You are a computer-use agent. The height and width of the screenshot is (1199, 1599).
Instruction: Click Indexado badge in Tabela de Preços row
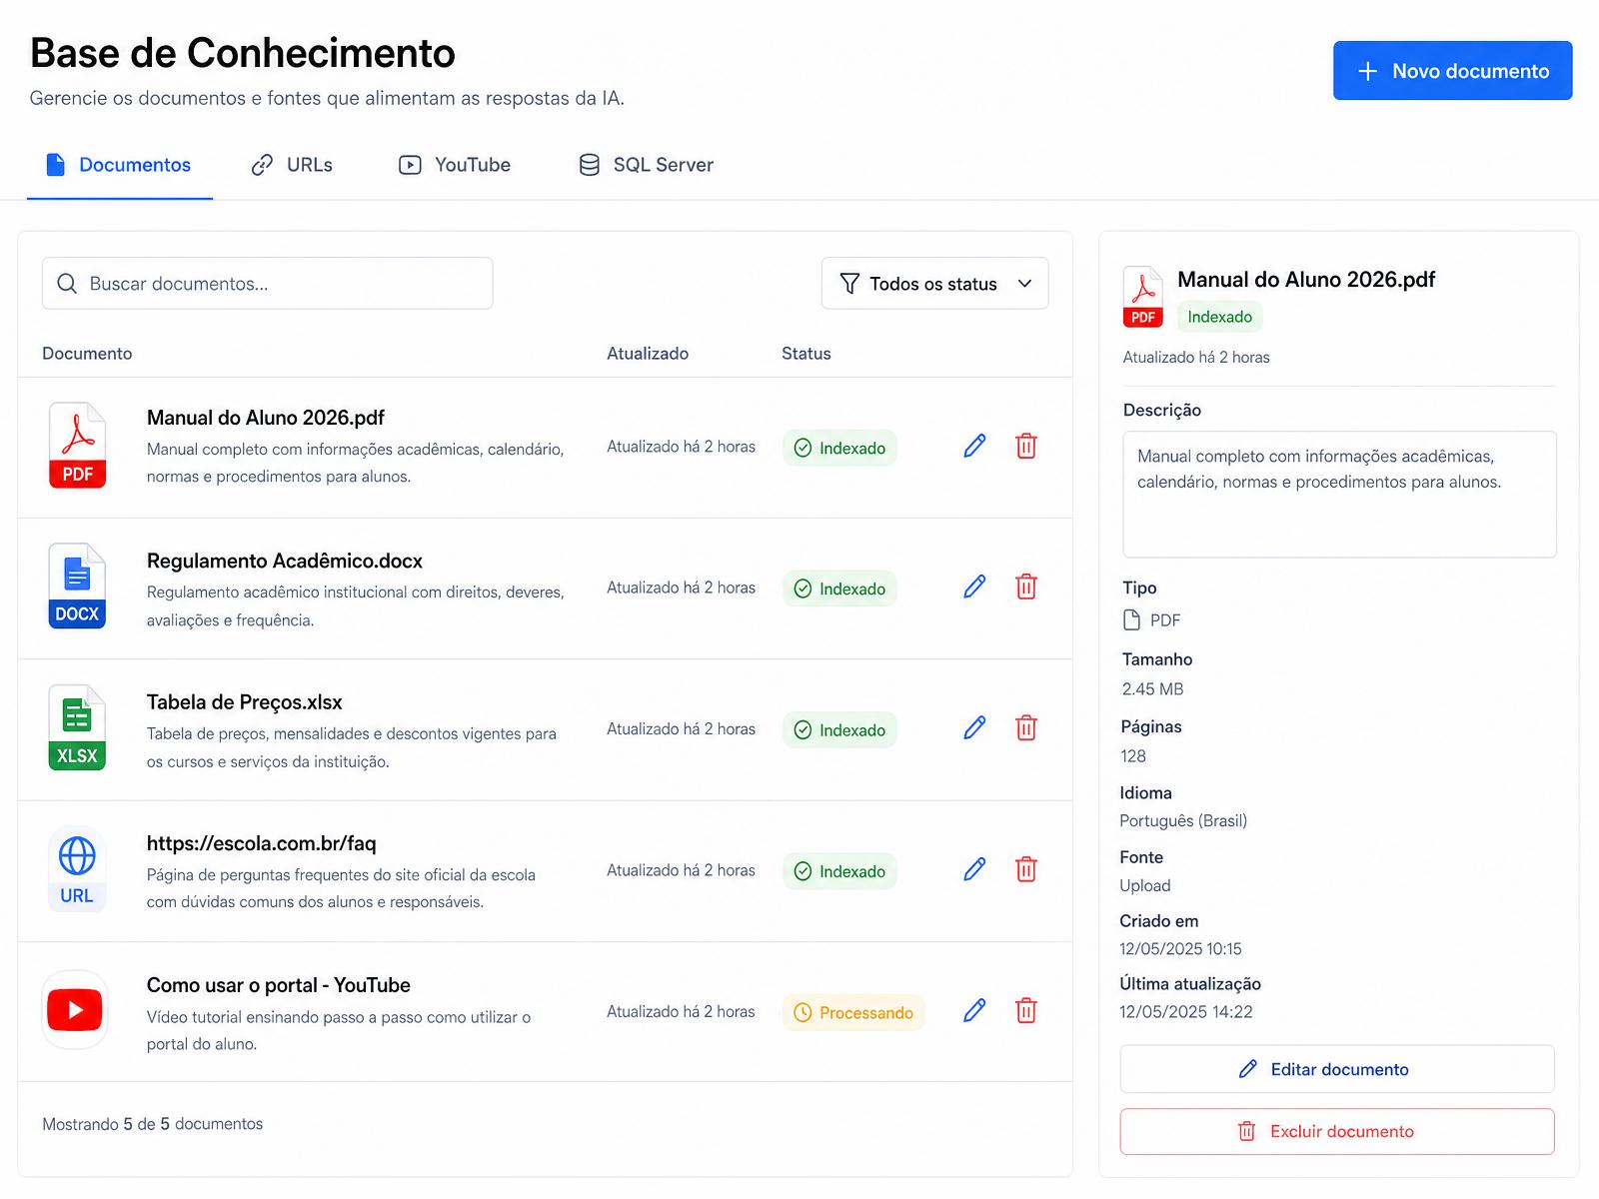pos(839,730)
